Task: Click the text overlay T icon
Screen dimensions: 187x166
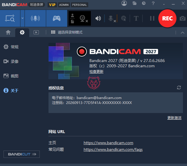Action: click(136, 18)
